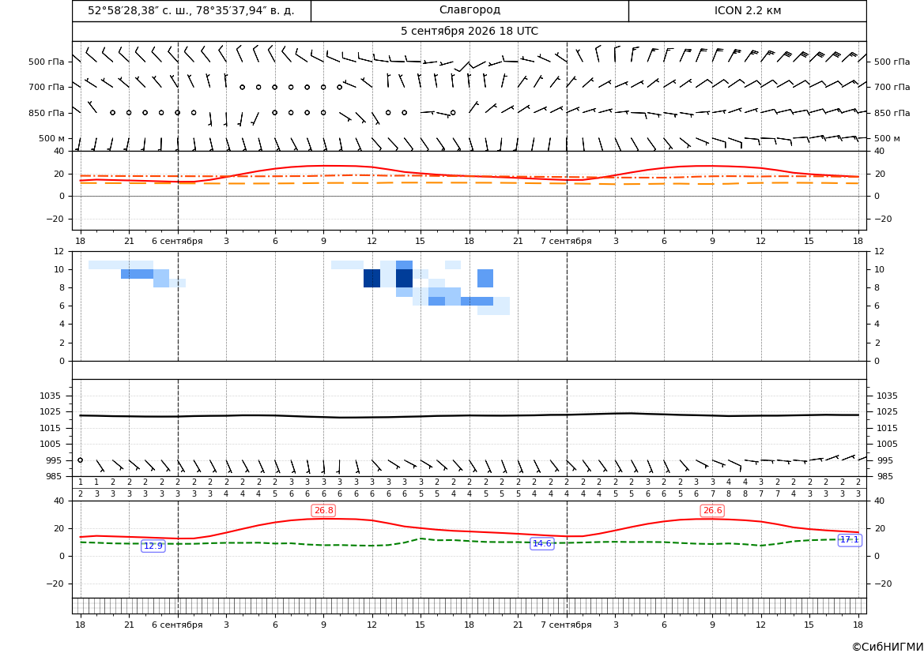
Task: Click the min temperature label 14.6
Action: point(542,543)
